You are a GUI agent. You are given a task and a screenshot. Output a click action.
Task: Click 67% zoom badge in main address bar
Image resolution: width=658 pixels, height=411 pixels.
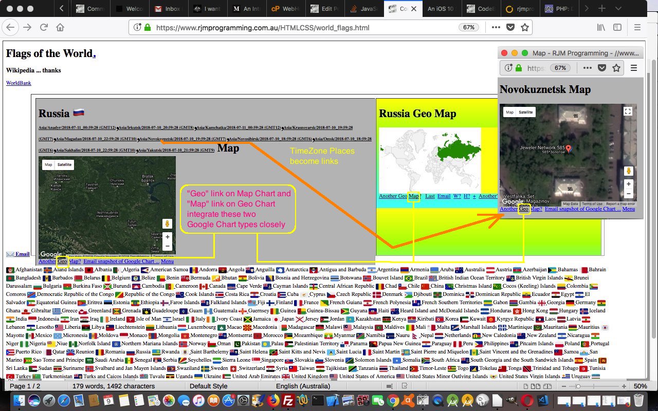(x=468, y=27)
